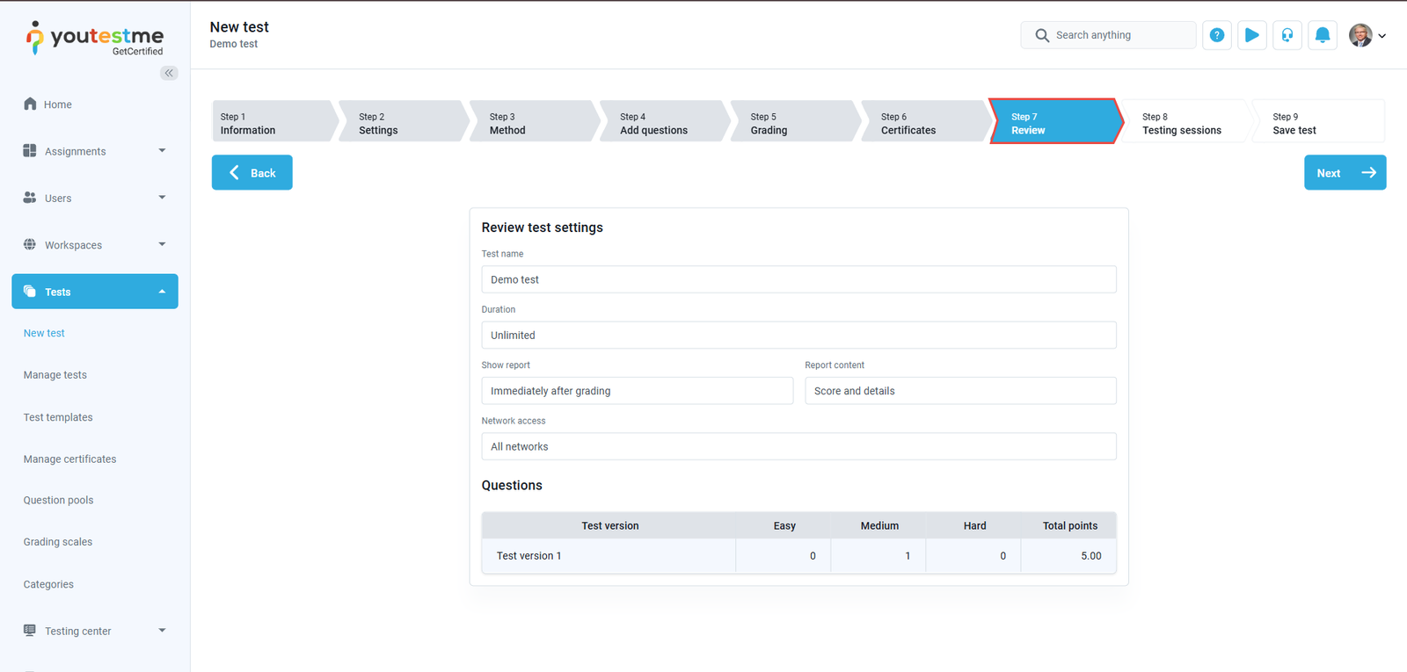Jump to Step 8 Testing sessions
The image size is (1407, 672).
click(x=1181, y=123)
